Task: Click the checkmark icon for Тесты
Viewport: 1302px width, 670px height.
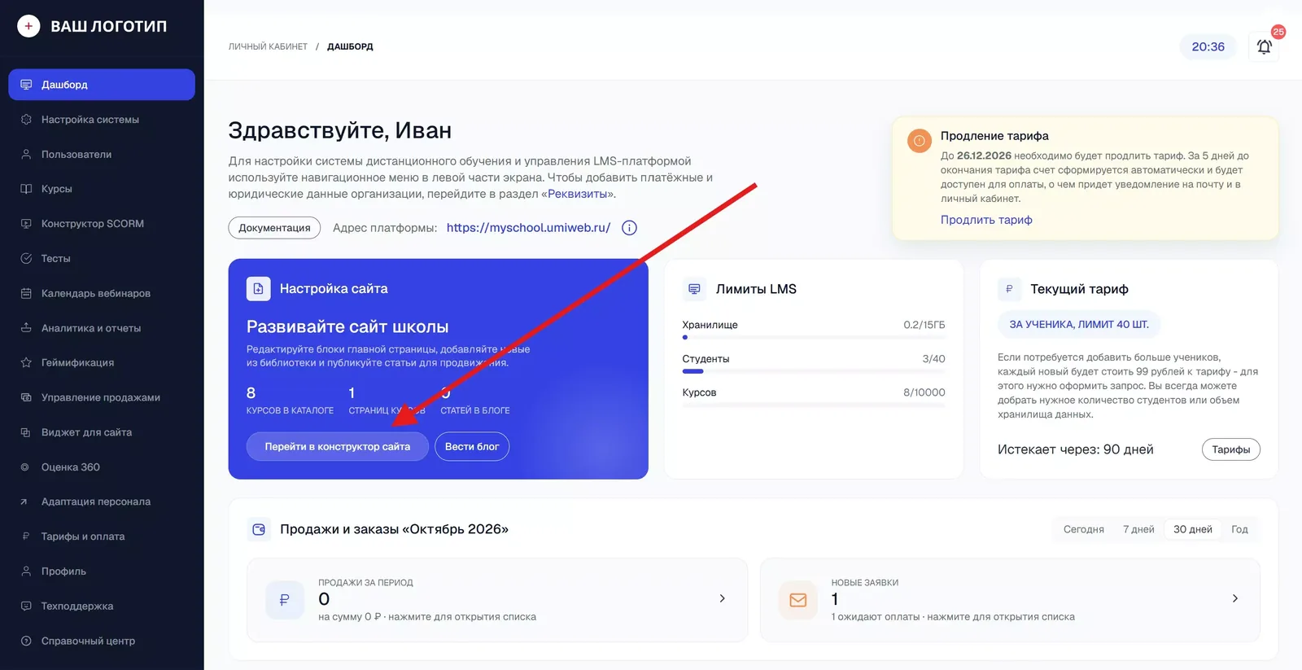Action: point(26,258)
